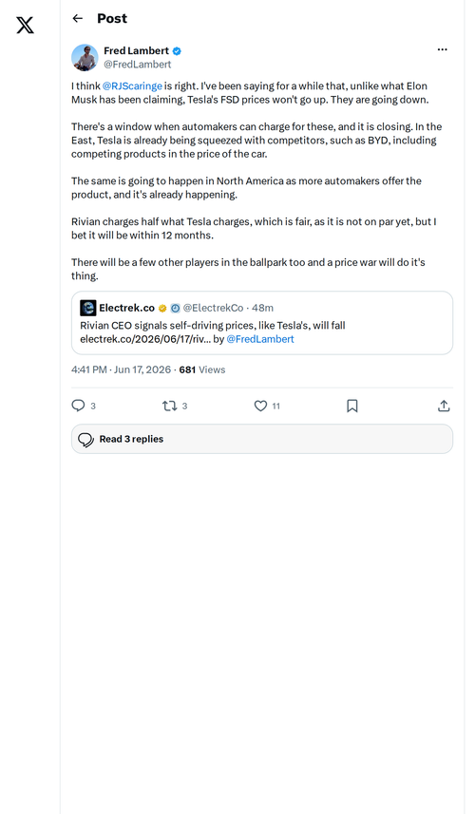Open the affiliation badge next to Electrek.co

(x=176, y=309)
